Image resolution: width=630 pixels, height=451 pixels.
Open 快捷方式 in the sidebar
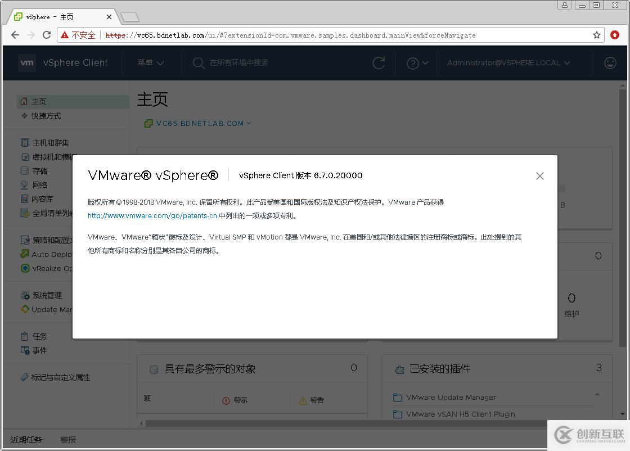[x=46, y=116]
